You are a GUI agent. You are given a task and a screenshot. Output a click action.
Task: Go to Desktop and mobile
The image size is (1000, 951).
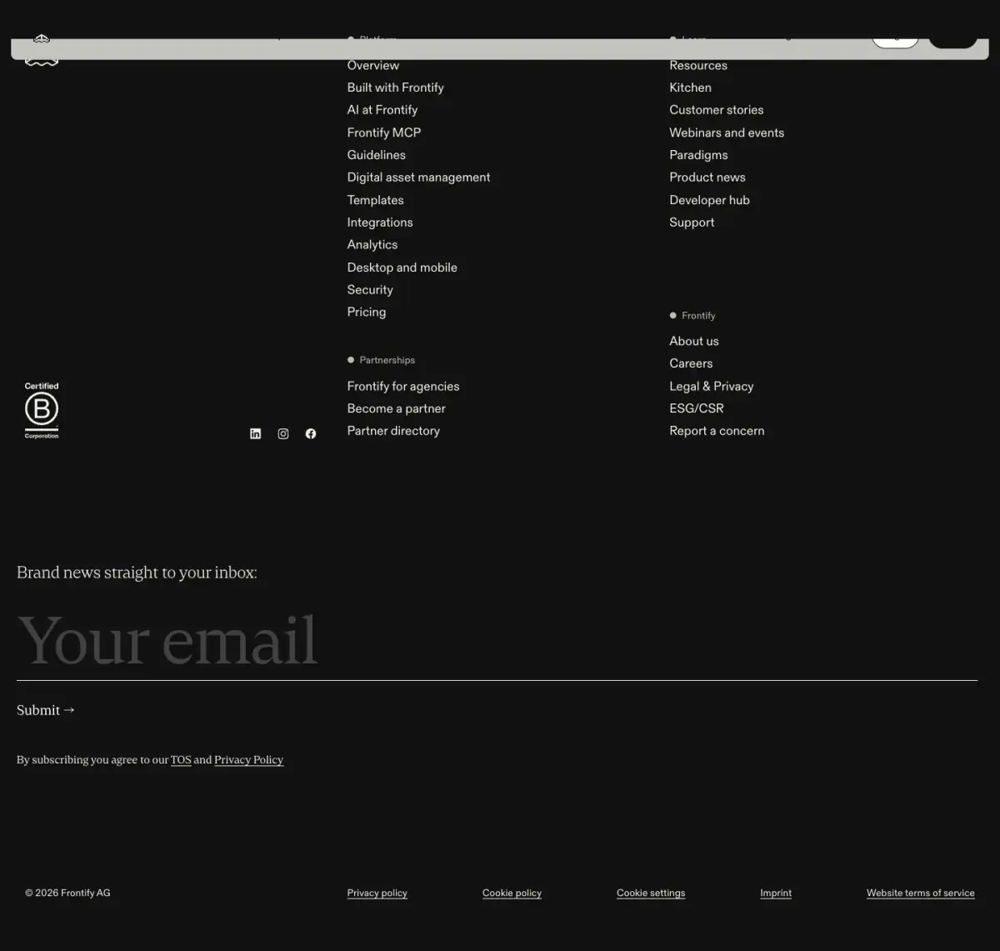(402, 268)
